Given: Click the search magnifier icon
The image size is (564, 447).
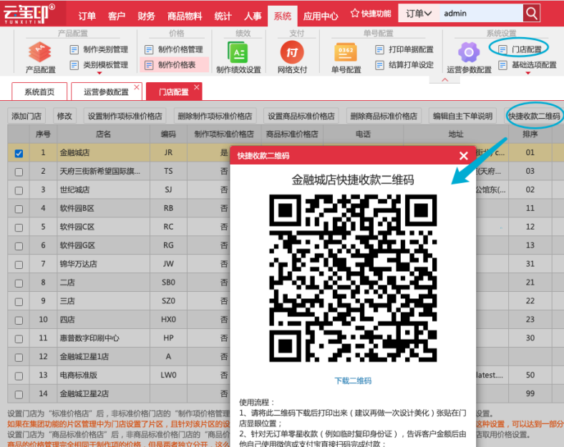Looking at the screenshot, I should coord(532,14).
